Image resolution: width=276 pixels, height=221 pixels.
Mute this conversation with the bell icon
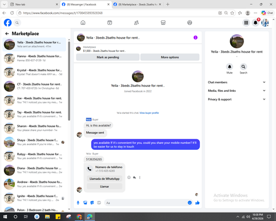pyautogui.click(x=230, y=67)
